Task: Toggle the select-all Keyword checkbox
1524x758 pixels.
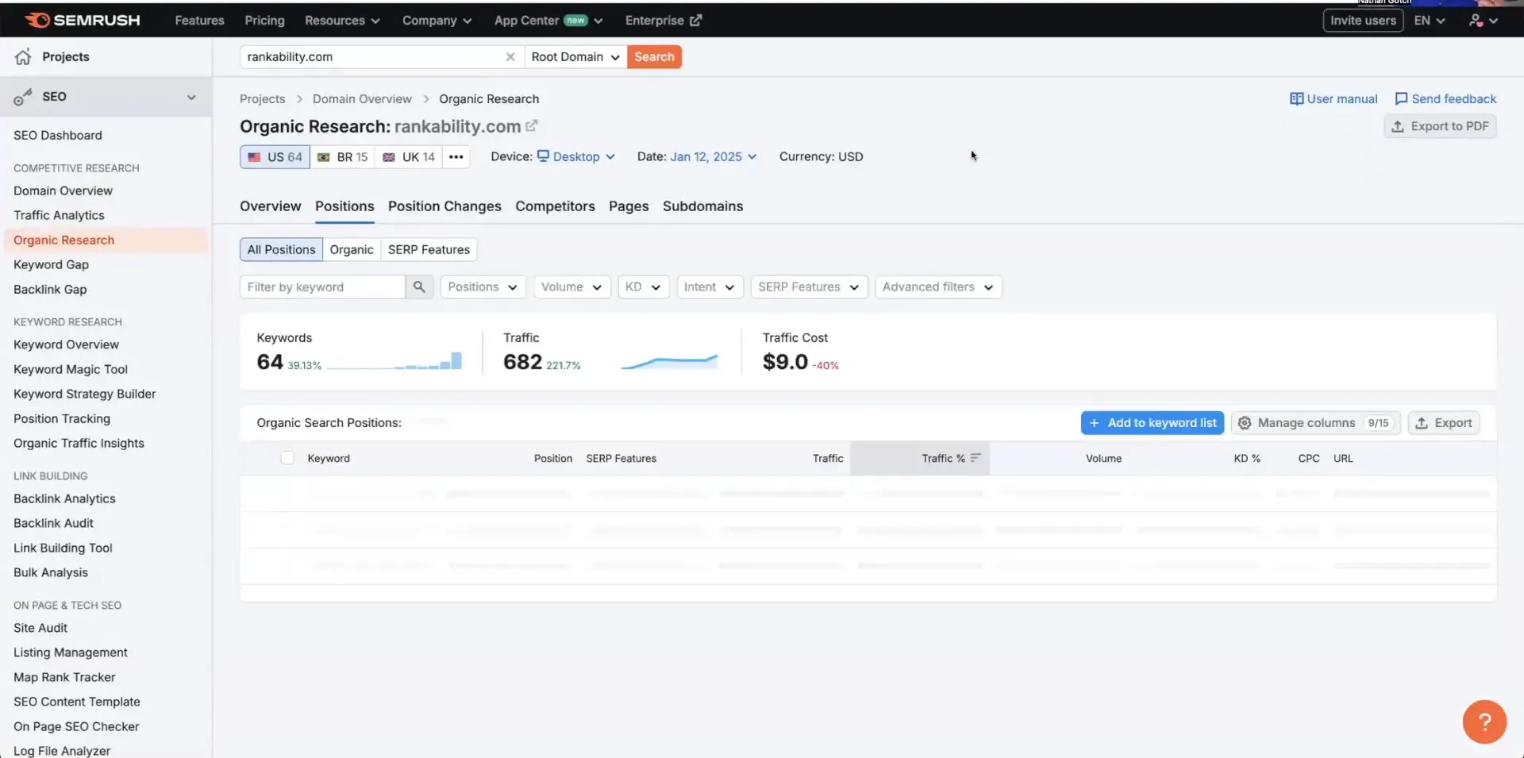Action: tap(287, 458)
